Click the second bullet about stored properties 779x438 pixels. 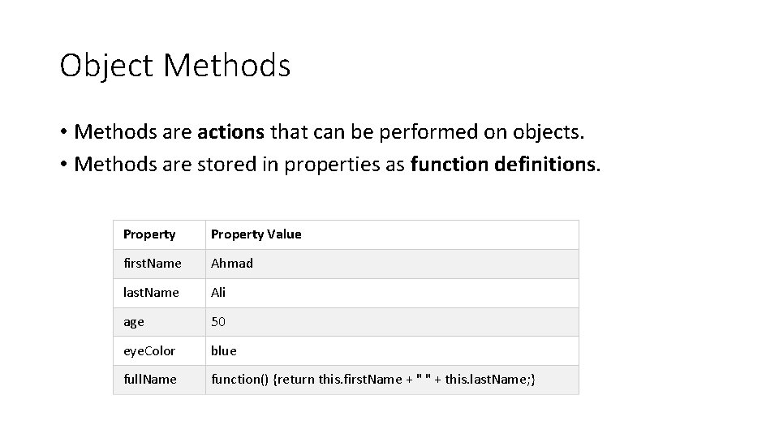click(x=330, y=165)
